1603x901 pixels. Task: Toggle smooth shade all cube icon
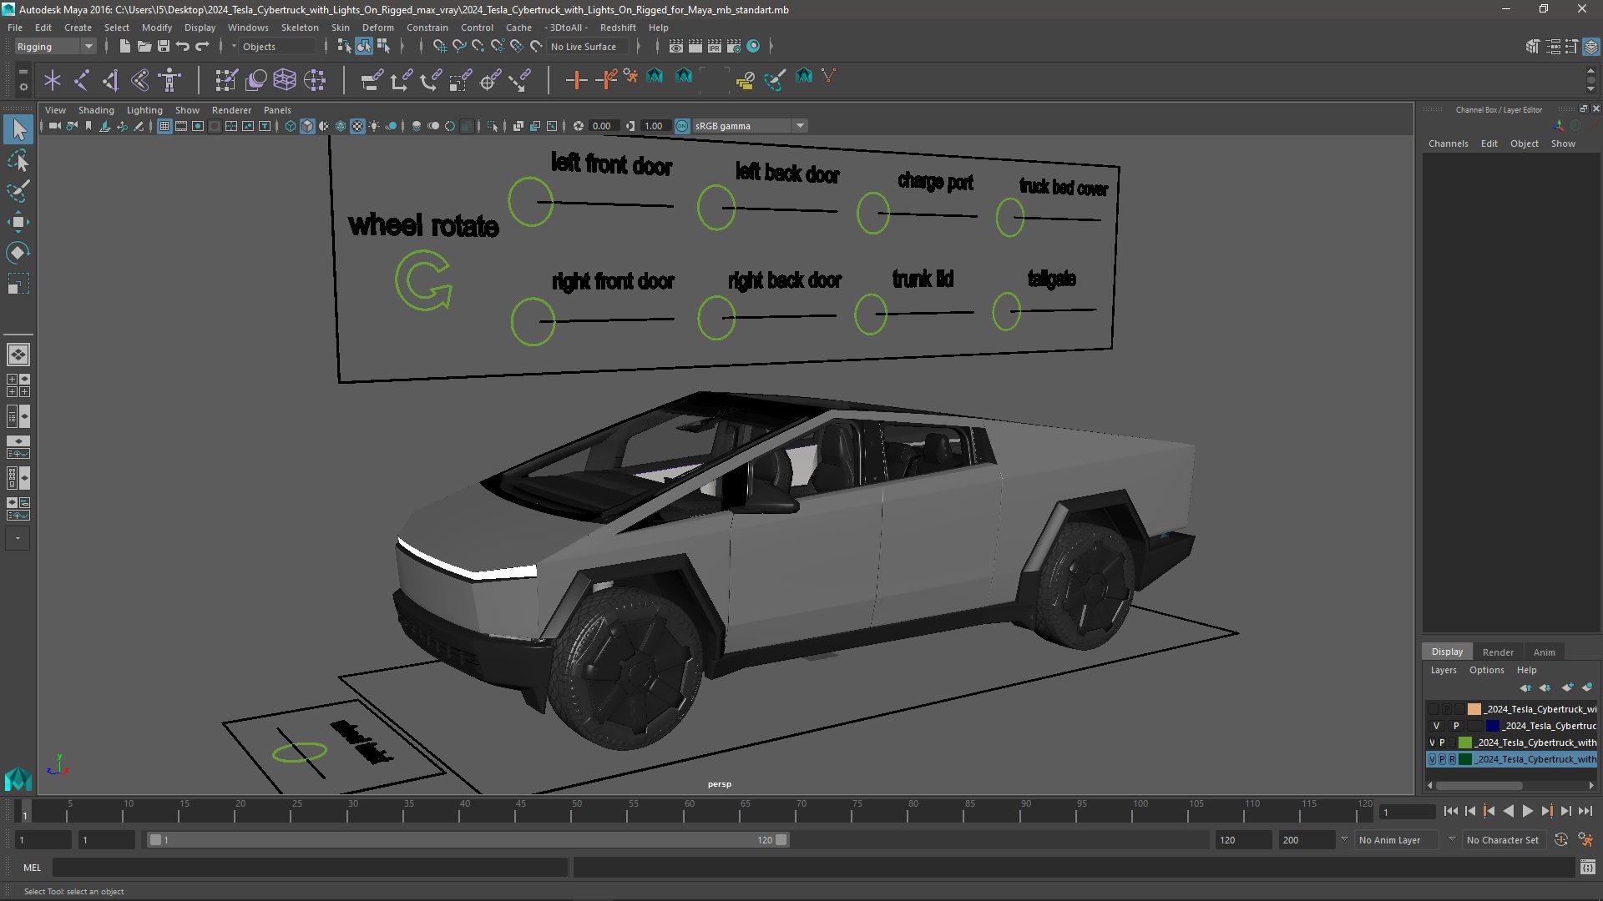[x=307, y=126]
